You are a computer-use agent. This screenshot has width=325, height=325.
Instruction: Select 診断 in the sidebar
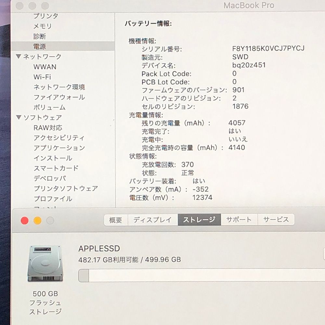pyautogui.click(x=40, y=36)
